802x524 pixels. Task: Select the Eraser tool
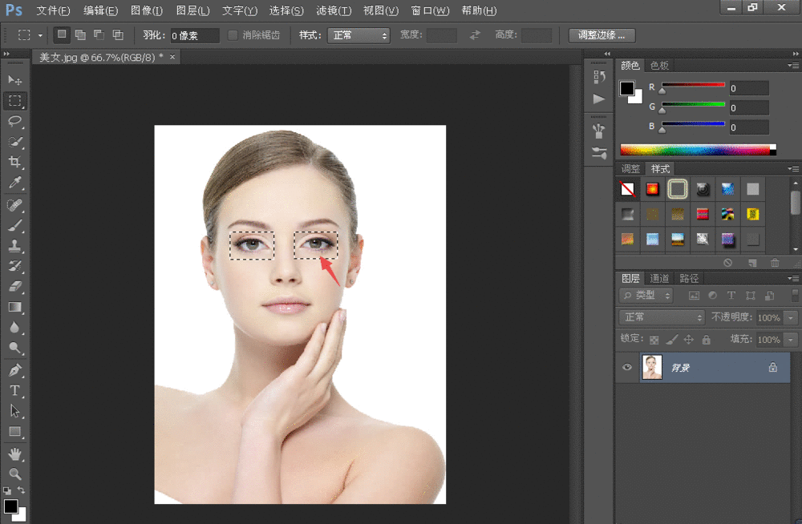pos(14,286)
